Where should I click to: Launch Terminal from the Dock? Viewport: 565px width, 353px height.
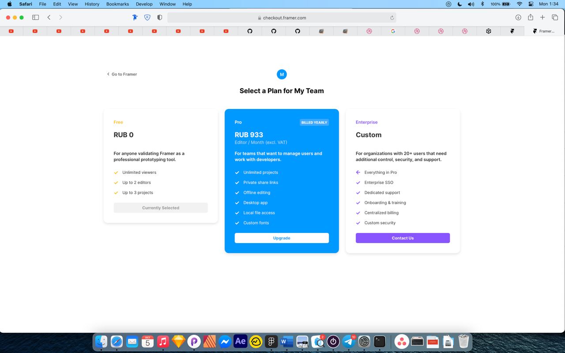(x=380, y=342)
